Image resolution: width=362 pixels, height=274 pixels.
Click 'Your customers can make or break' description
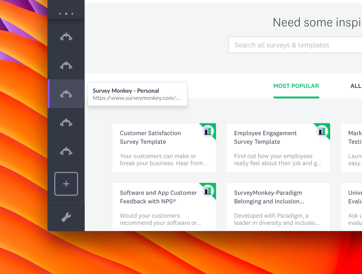coord(164,160)
